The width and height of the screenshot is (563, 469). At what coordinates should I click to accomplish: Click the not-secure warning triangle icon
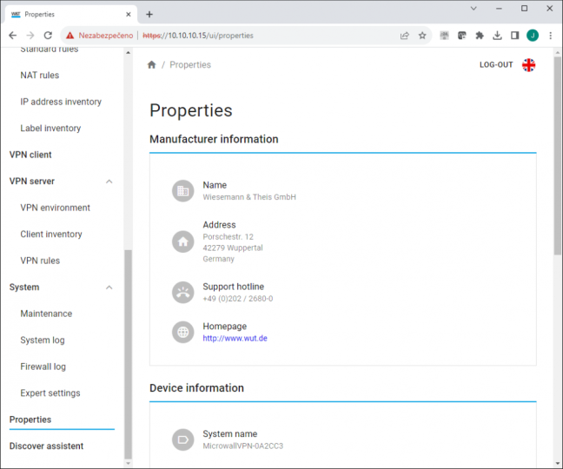(x=70, y=35)
